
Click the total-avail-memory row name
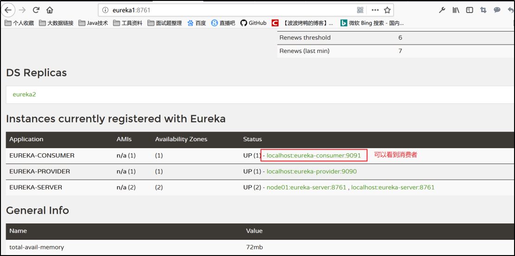tap(37, 247)
